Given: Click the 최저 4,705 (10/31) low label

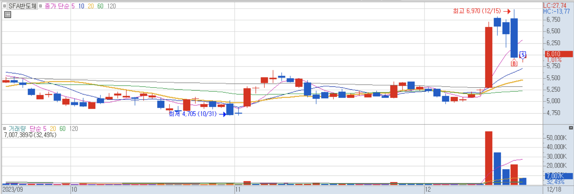Looking at the screenshot, I should [193, 114].
